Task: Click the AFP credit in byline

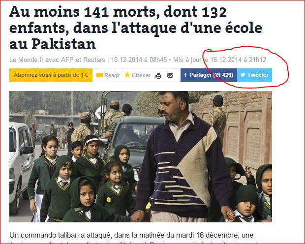Action: coord(67,60)
